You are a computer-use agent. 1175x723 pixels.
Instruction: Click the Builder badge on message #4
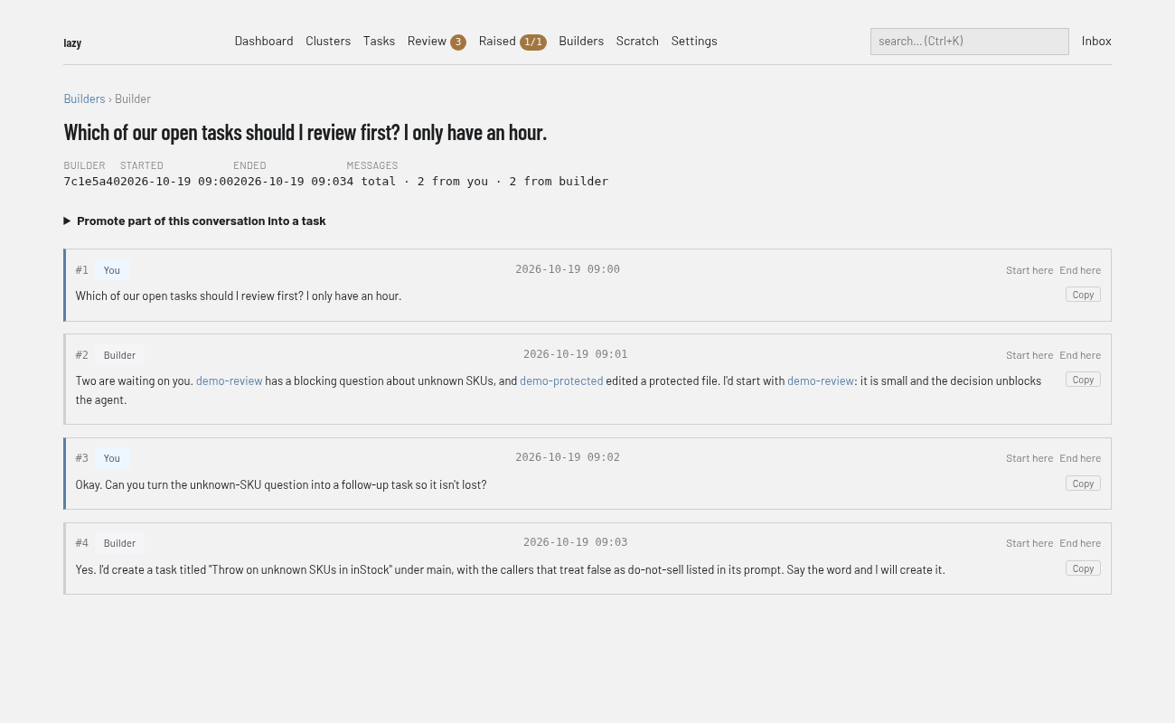(119, 543)
